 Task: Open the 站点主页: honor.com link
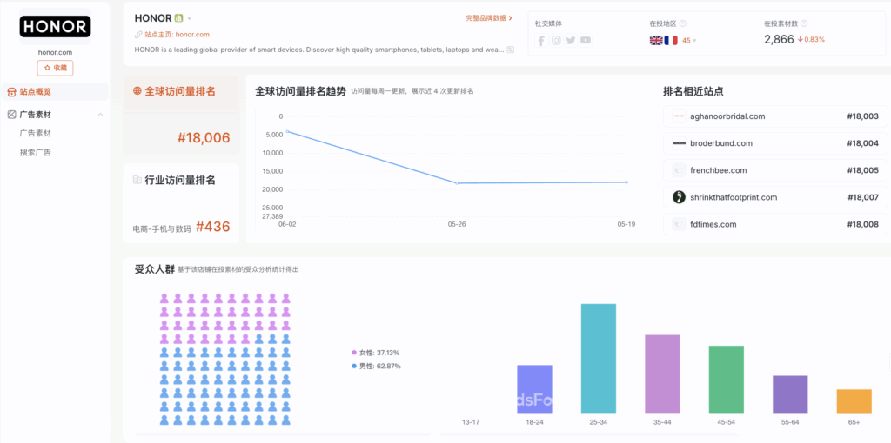pos(177,35)
